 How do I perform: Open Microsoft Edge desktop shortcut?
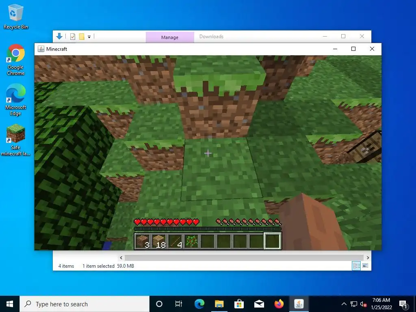point(16,100)
